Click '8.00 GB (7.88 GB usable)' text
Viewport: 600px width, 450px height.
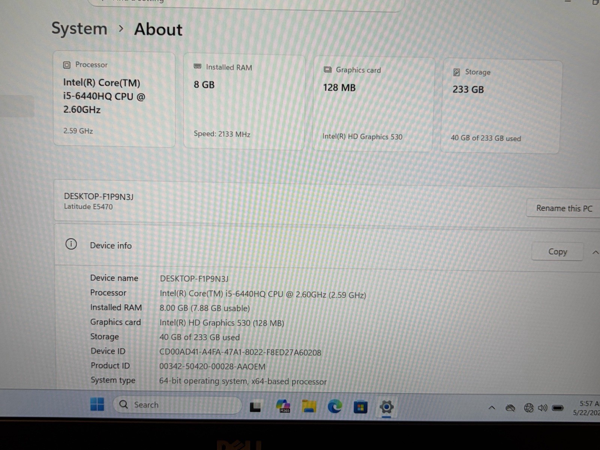click(x=205, y=308)
